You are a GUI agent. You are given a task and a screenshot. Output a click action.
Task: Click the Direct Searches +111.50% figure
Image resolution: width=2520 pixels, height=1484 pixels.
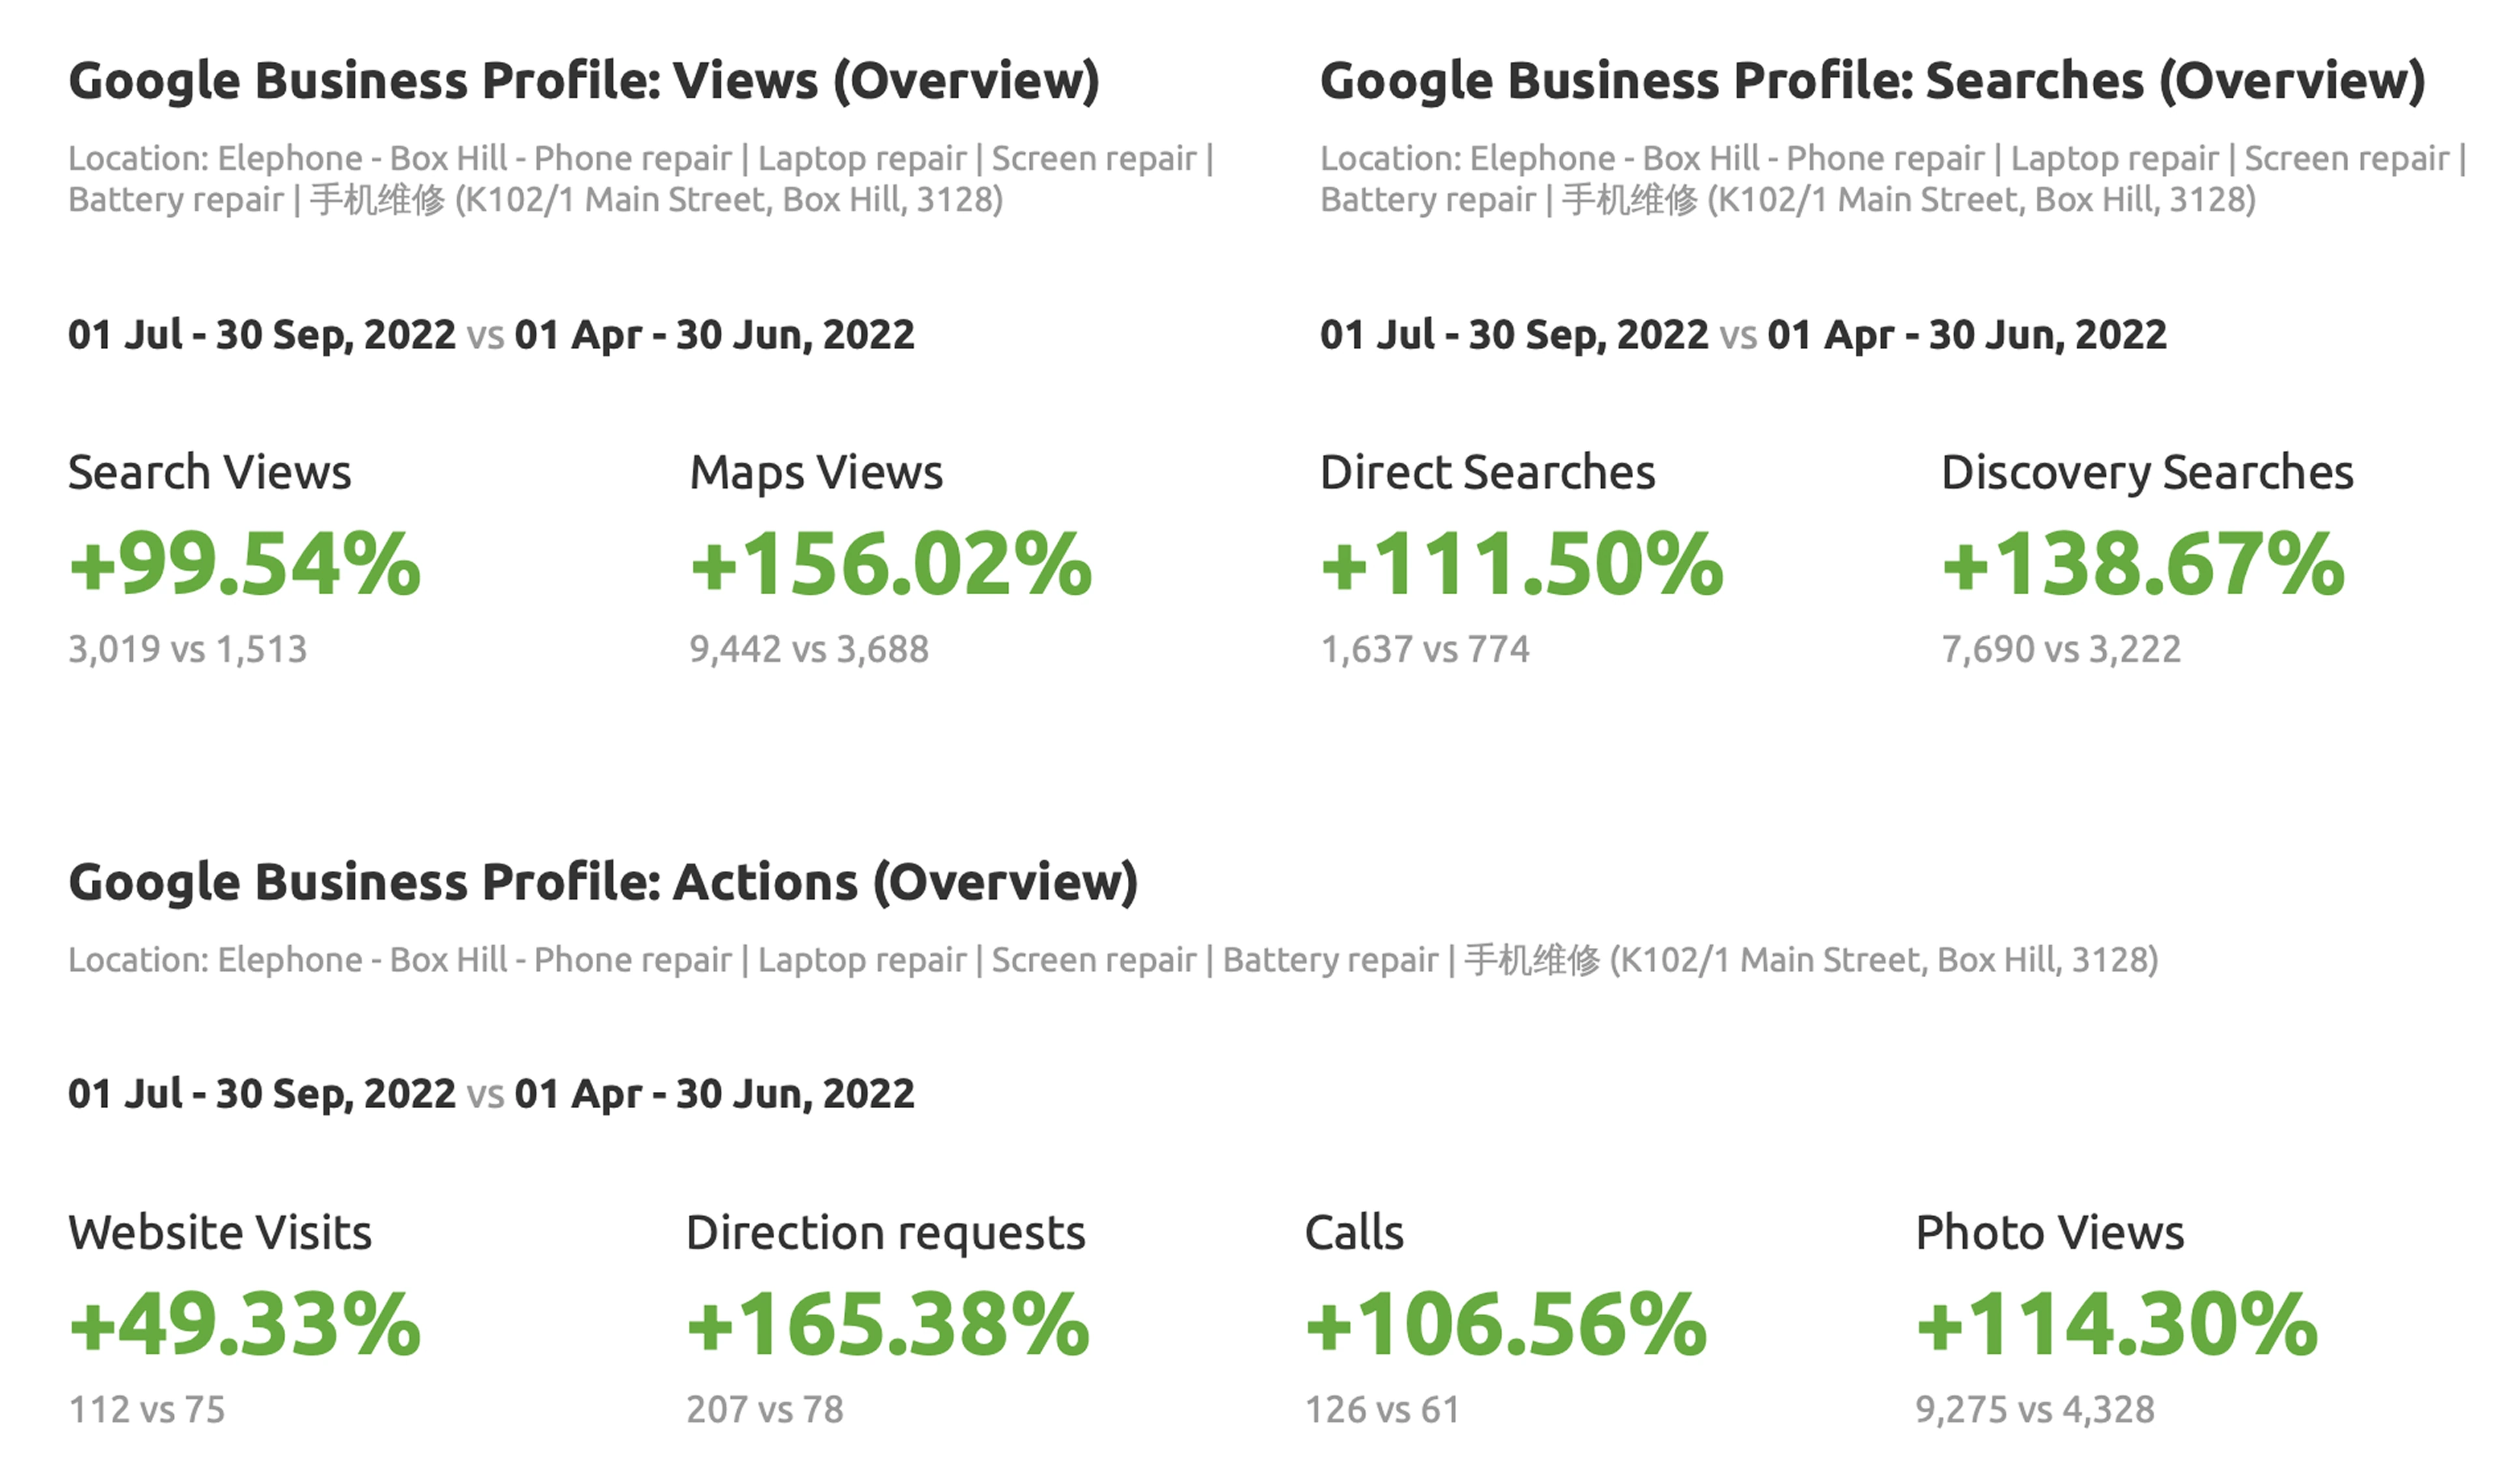click(x=1522, y=564)
